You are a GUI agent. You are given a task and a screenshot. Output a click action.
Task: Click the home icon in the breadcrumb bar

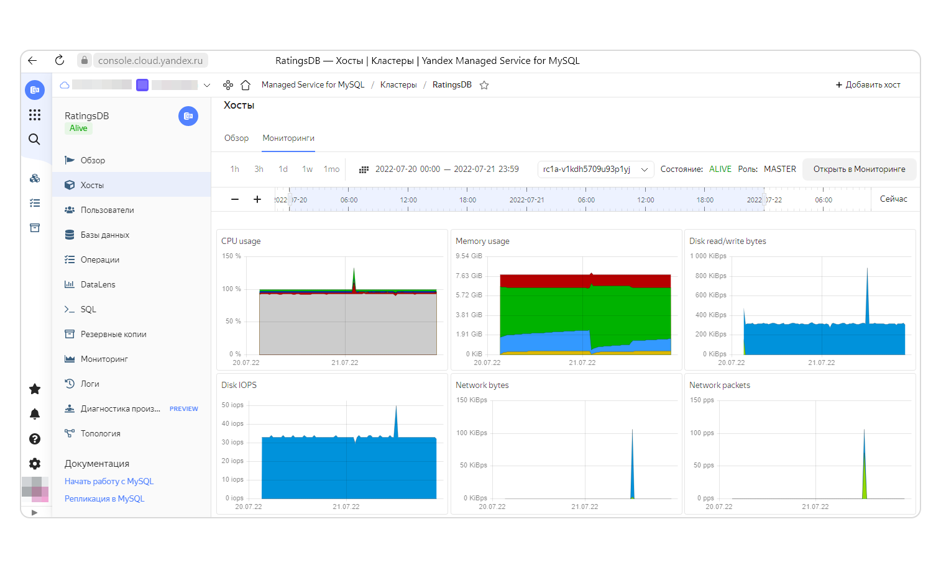(246, 85)
